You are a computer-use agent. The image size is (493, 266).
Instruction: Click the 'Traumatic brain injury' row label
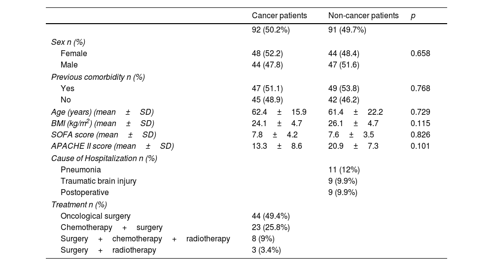99,181
